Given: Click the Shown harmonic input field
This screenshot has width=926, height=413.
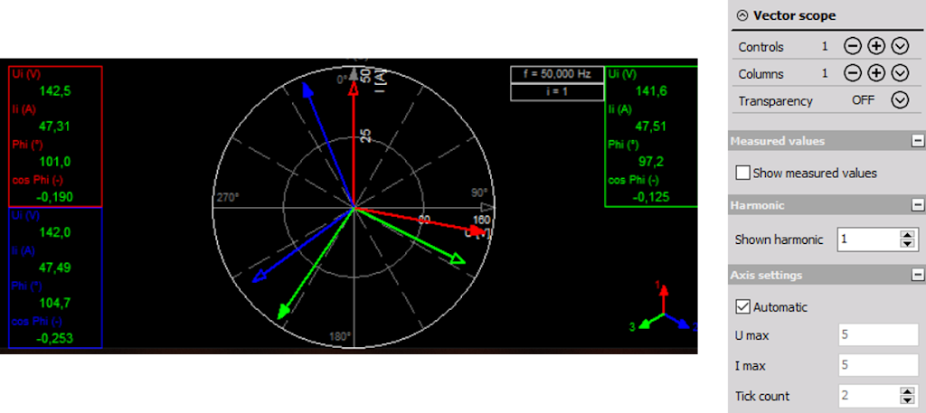Looking at the screenshot, I should 868,239.
